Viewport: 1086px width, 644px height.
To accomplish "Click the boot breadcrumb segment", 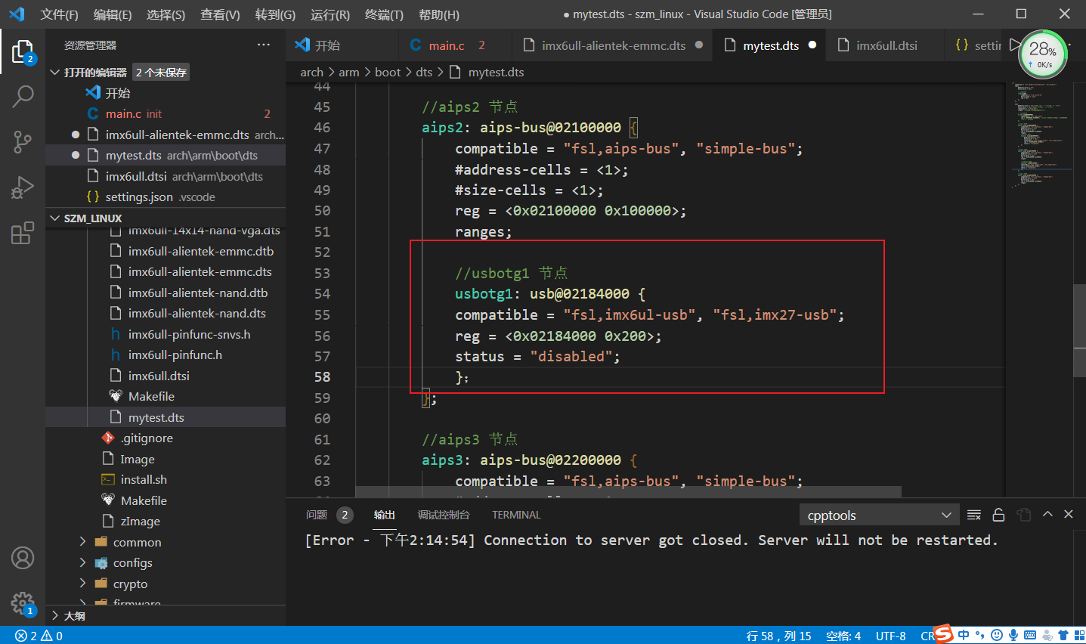I will [x=388, y=72].
